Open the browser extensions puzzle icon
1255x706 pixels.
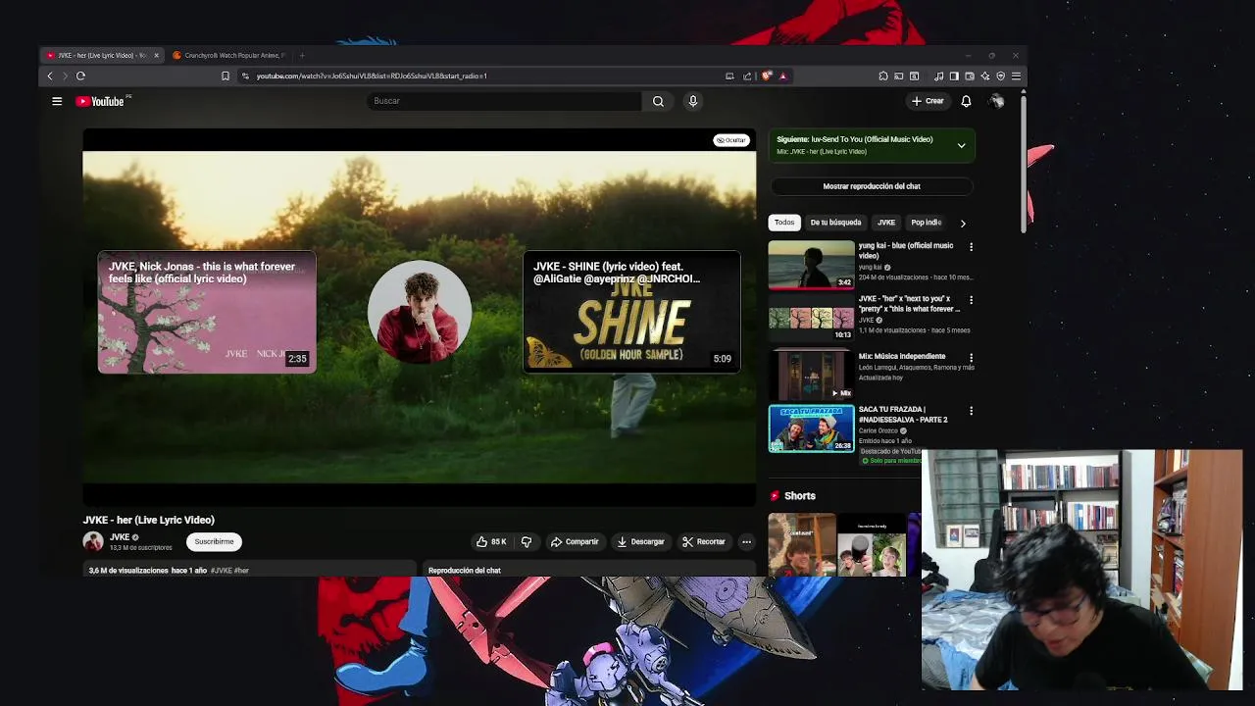tap(883, 76)
